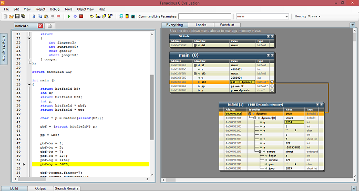Screen dimensions: 359x191
Task: Restart the program with blue arrow icon
Action: coord(75,16)
